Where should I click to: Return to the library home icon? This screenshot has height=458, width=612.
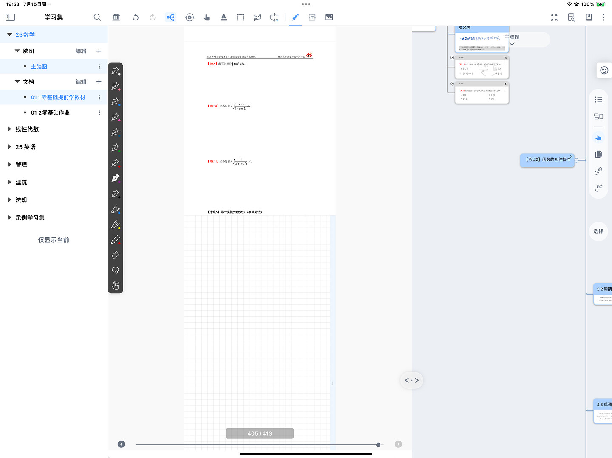116,17
